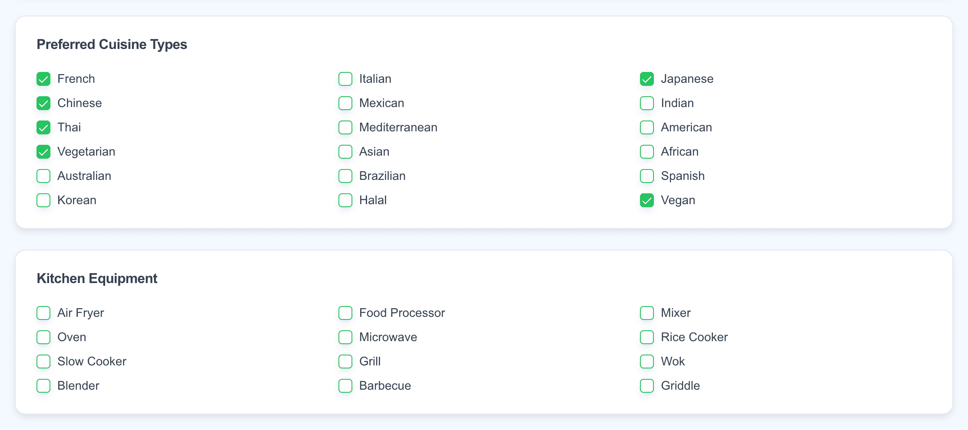Screen dimensions: 968x430
Task: Tick the Rice Cooker option
Action: [x=647, y=337]
